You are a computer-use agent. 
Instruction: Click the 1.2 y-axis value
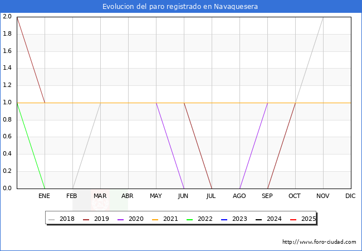[x=7, y=85]
